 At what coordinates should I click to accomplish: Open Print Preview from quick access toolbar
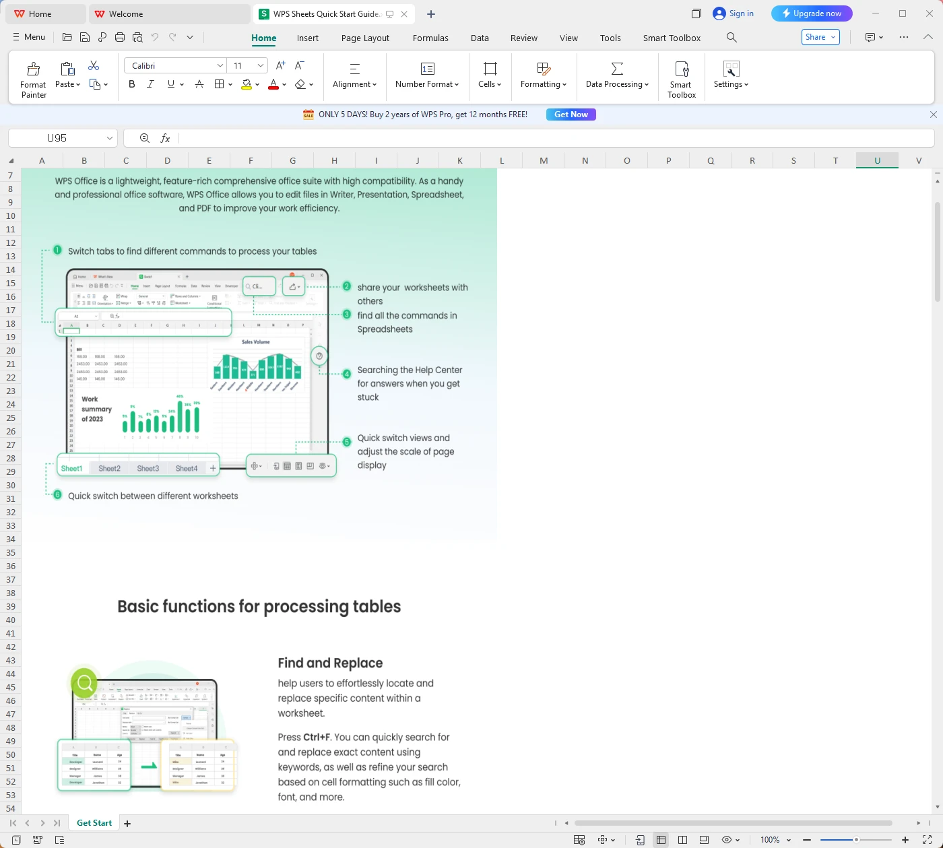tap(137, 38)
